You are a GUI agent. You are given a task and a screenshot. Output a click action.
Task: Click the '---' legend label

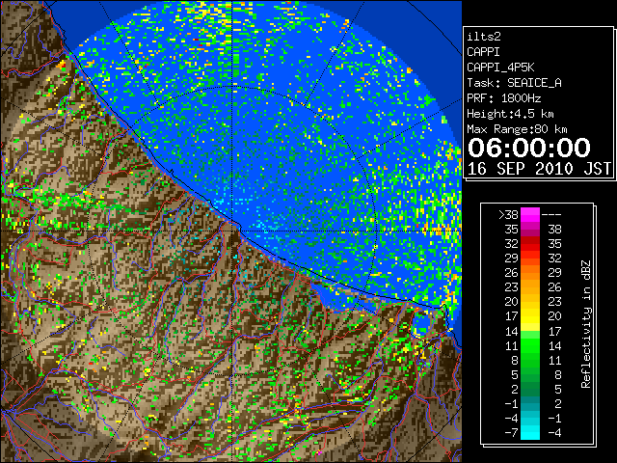pyautogui.click(x=551, y=214)
